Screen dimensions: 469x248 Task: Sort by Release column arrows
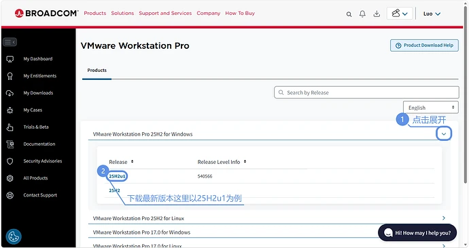(x=132, y=161)
